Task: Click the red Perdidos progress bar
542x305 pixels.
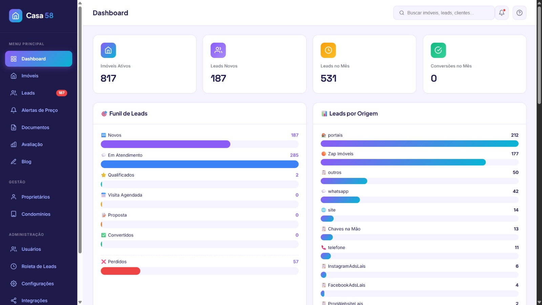Action: [121, 271]
